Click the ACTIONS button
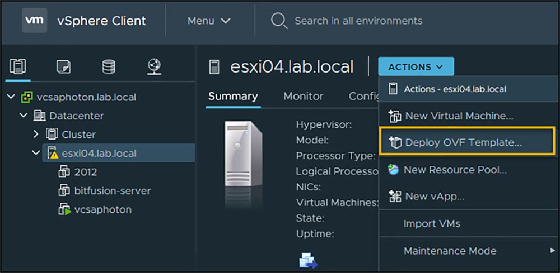 click(x=416, y=67)
